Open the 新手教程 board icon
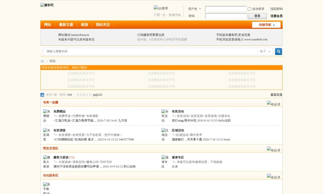323x194 pixels. pyautogui.click(x=47, y=188)
